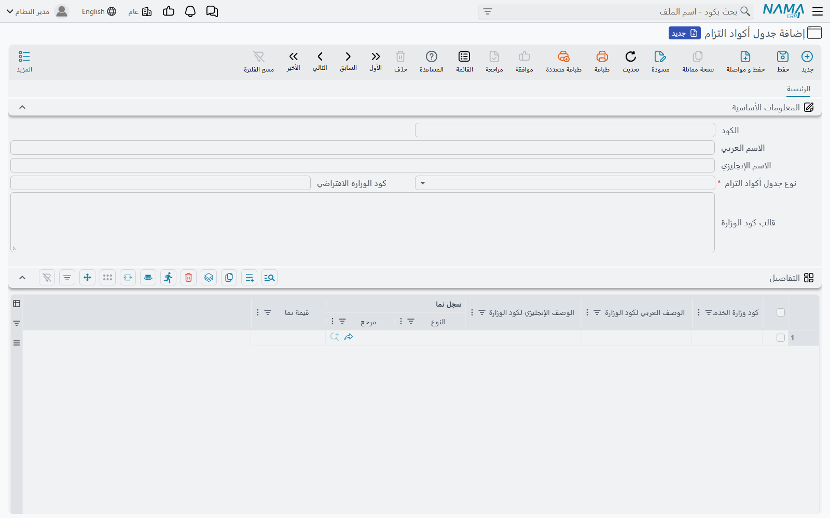Click the thumbs-up icon in header
Screen dimensions: 830x518
point(169,11)
